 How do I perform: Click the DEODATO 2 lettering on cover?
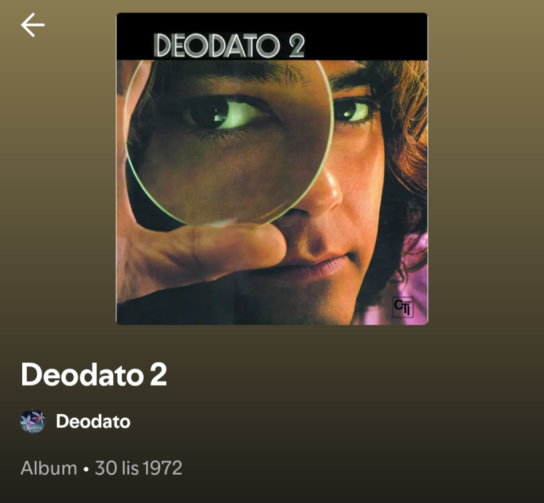click(229, 45)
